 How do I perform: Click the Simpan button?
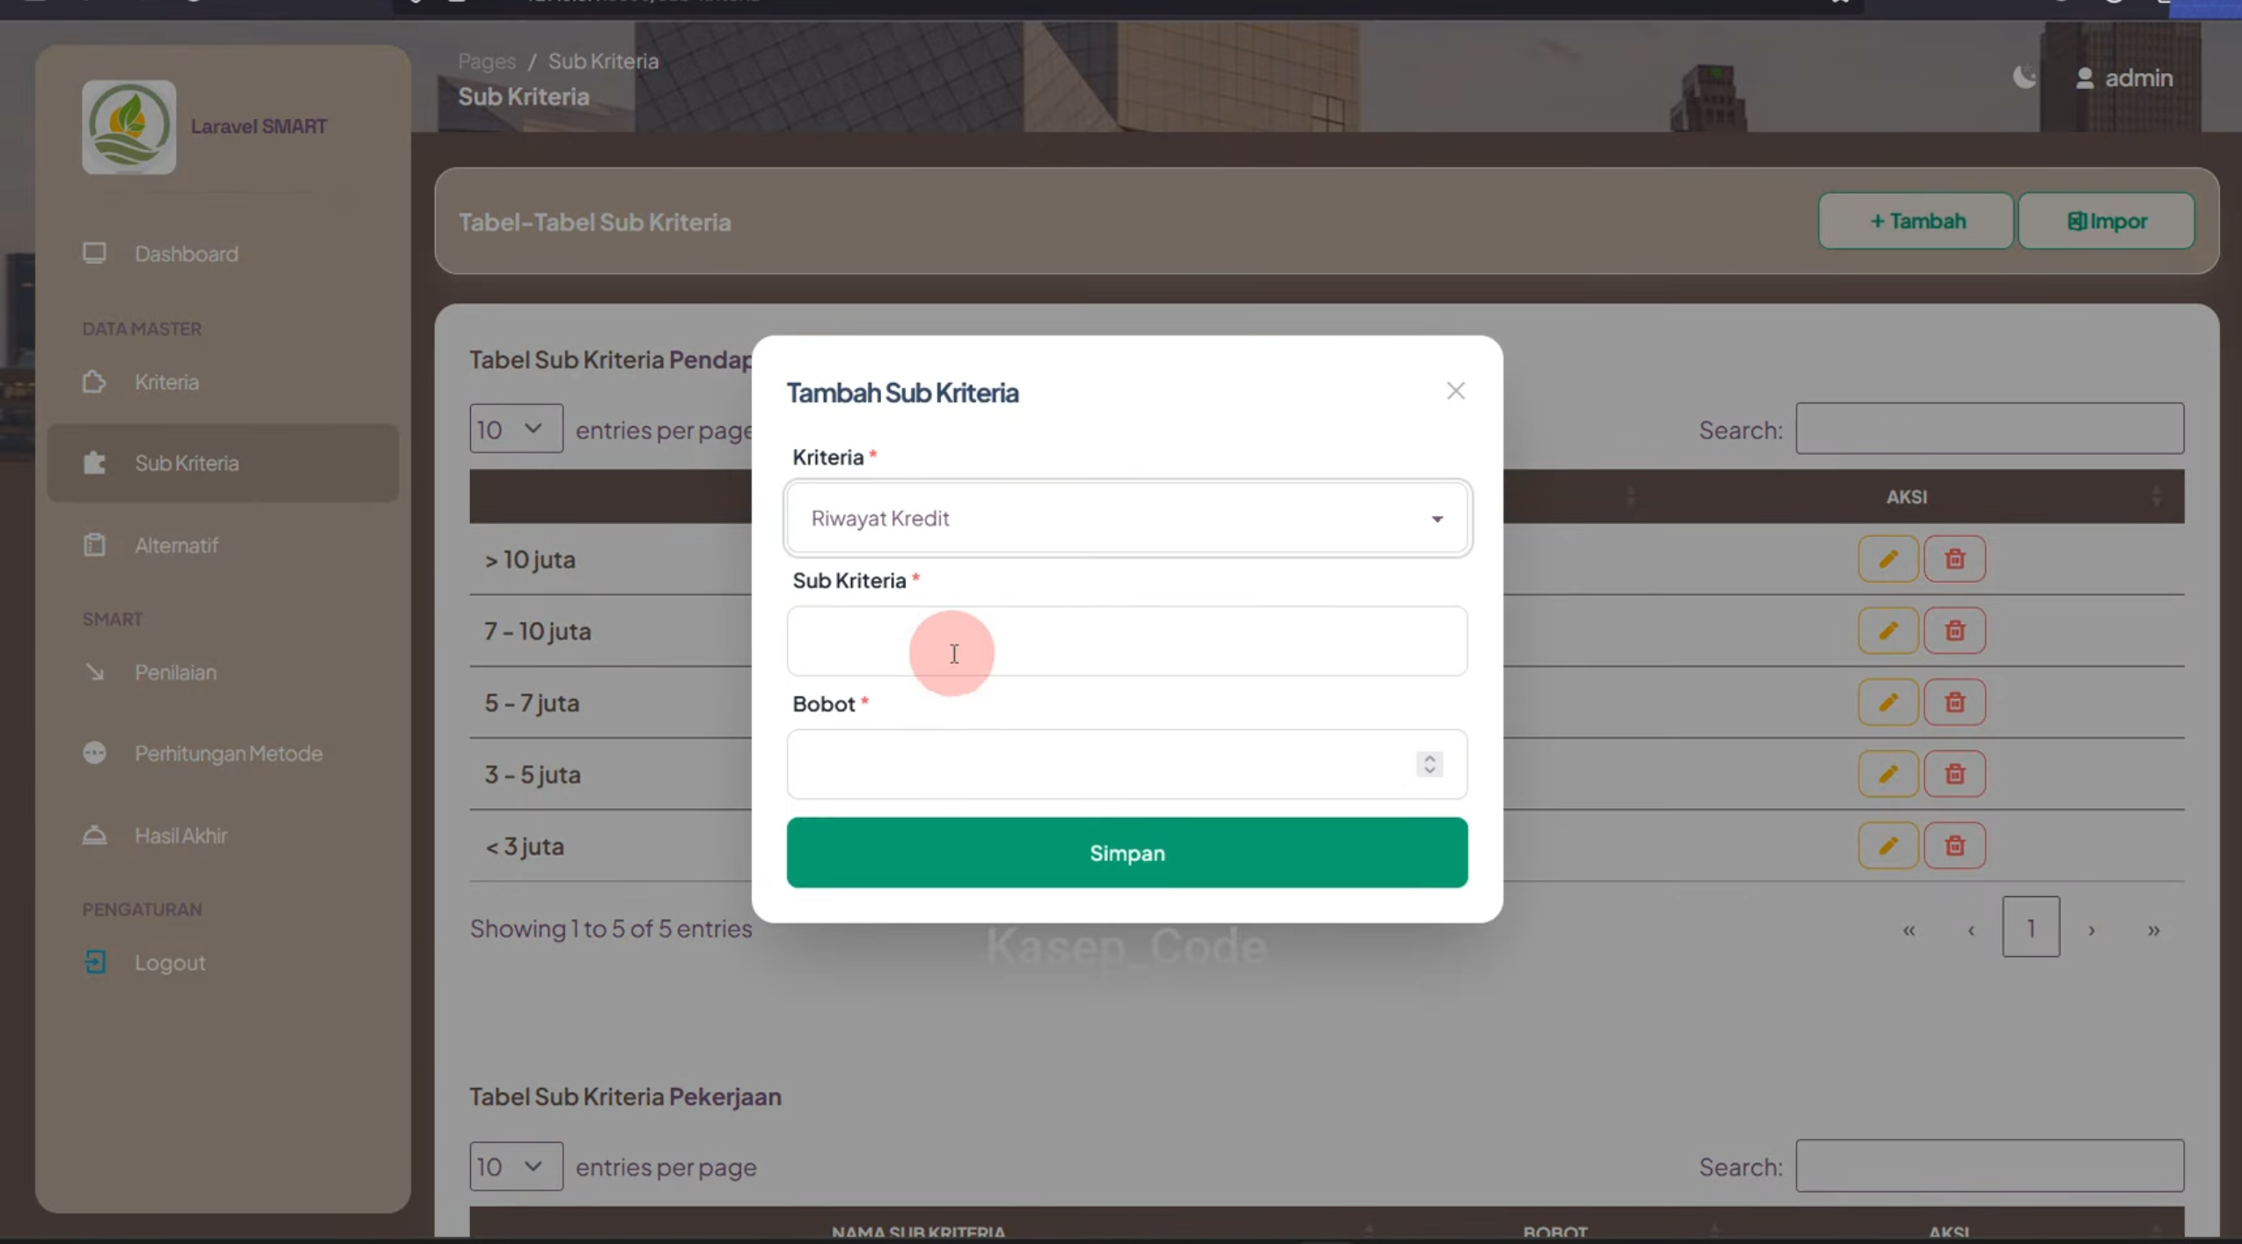point(1127,852)
